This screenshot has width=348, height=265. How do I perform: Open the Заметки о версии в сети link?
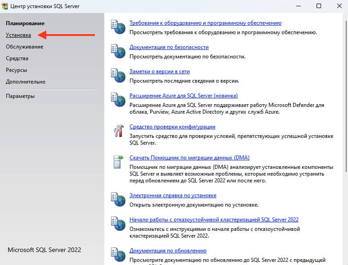[x=160, y=71]
